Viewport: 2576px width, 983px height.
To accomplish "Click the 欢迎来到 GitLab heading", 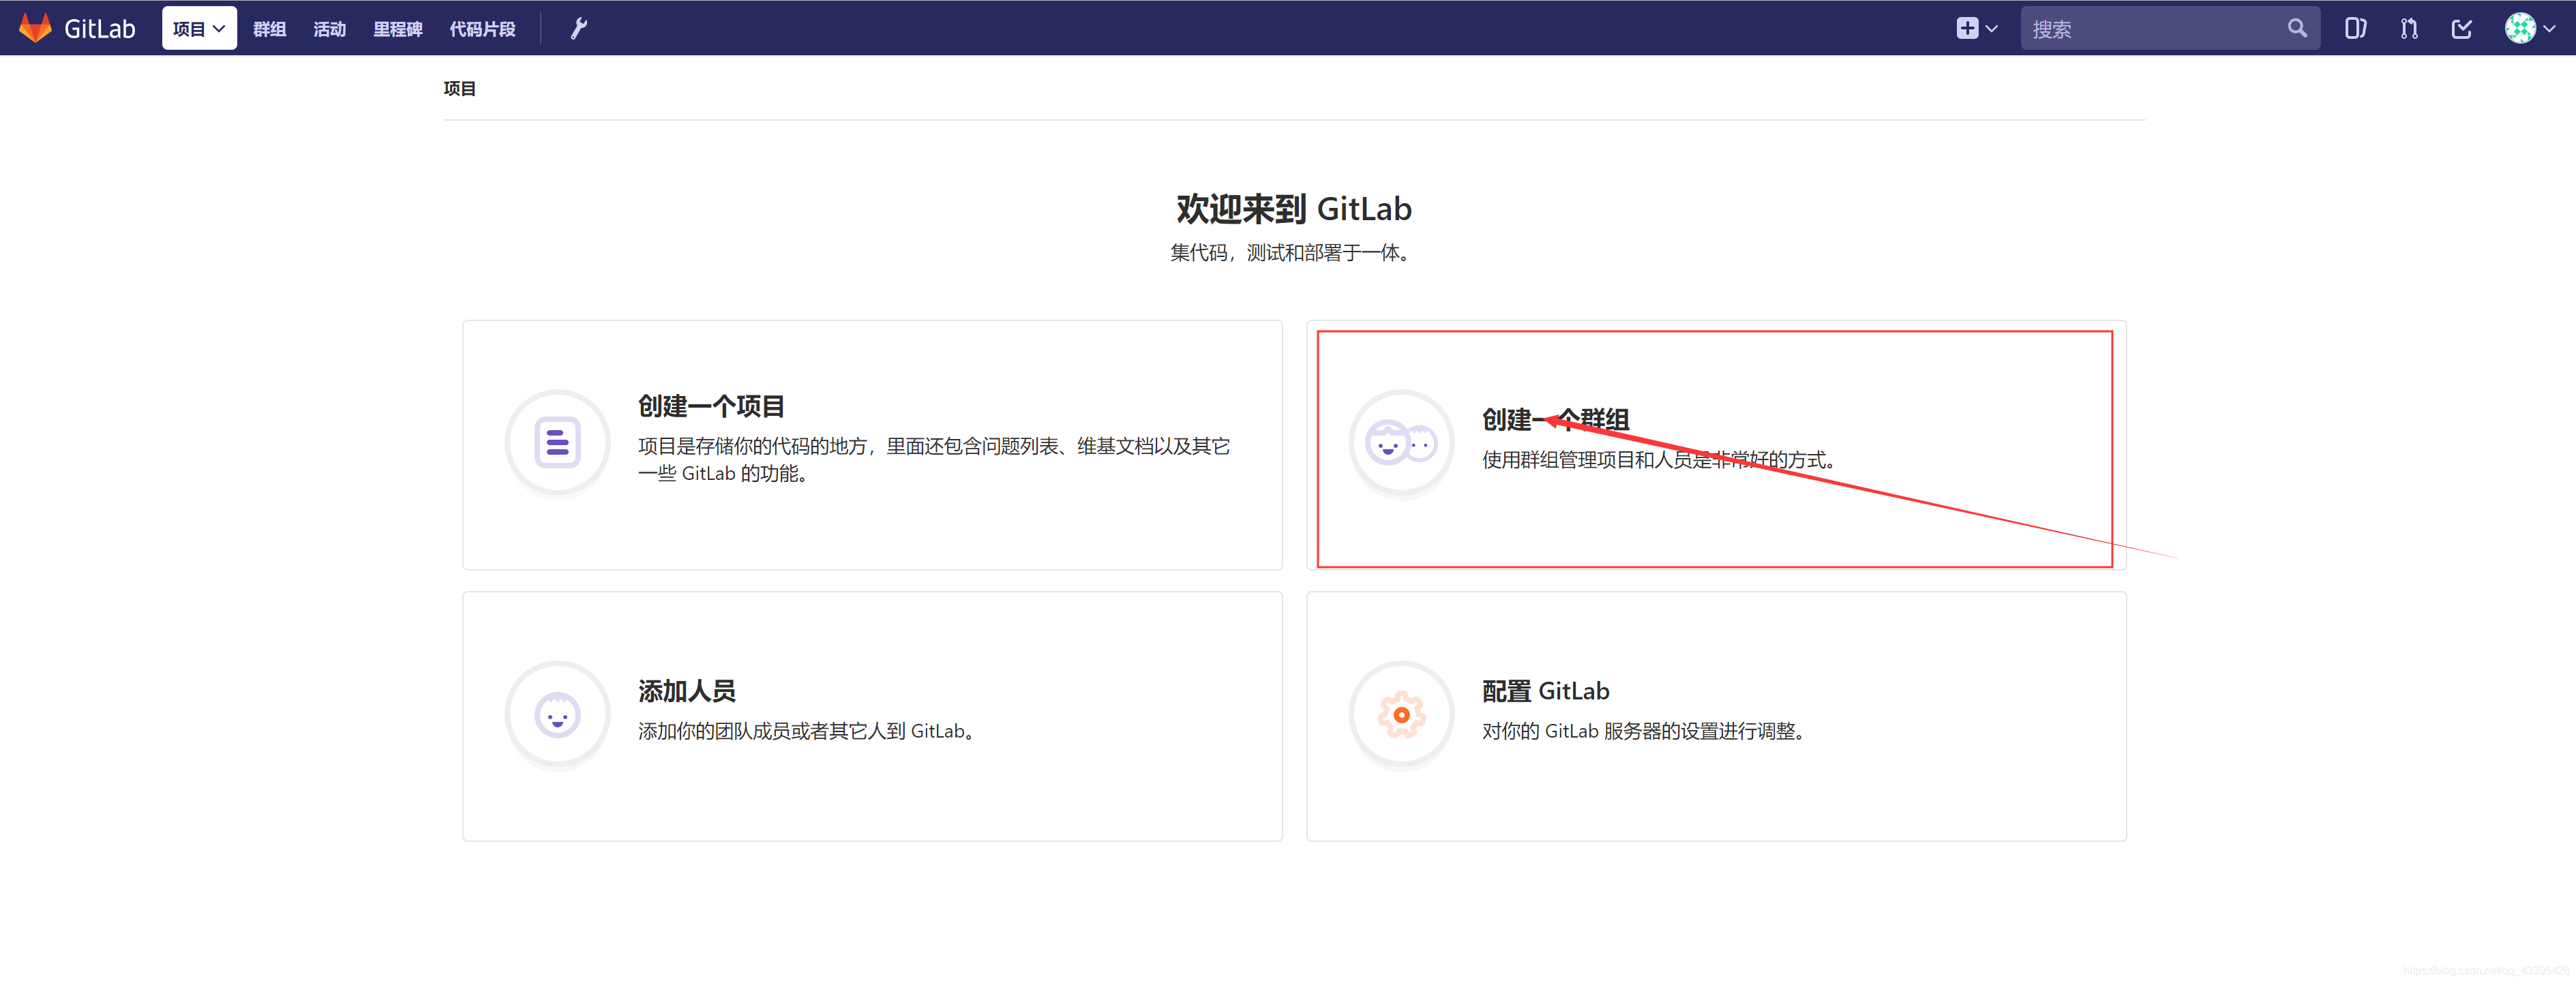I will coord(1294,208).
